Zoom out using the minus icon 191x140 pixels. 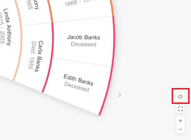[x=180, y=129]
